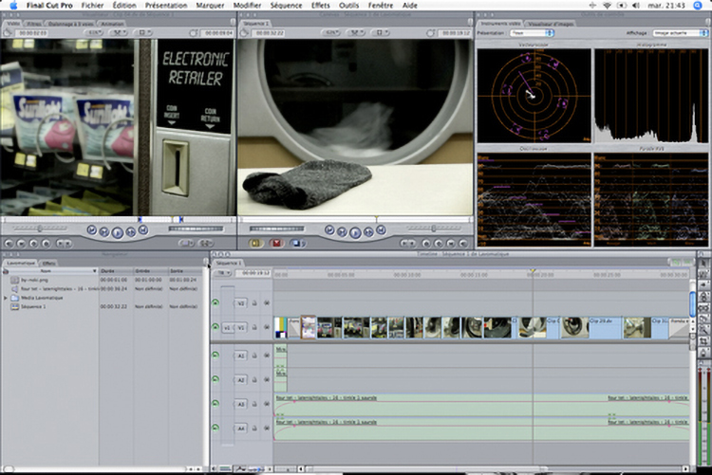Mute audio track A1 with green toggle

point(215,356)
